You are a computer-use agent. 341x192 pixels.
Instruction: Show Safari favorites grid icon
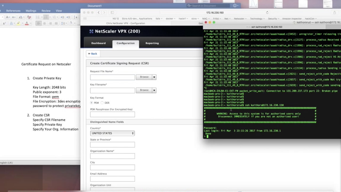tap(85, 18)
